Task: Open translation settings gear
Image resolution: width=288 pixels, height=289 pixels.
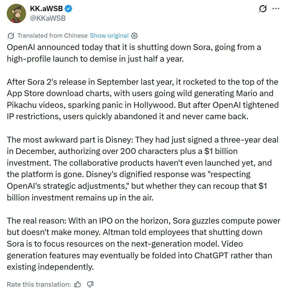Action: point(134,36)
